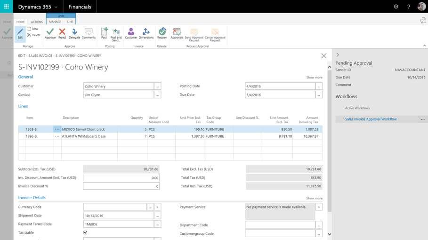Click Cancel Approval Request icon
This screenshot has width=428, height=240.
click(215, 35)
